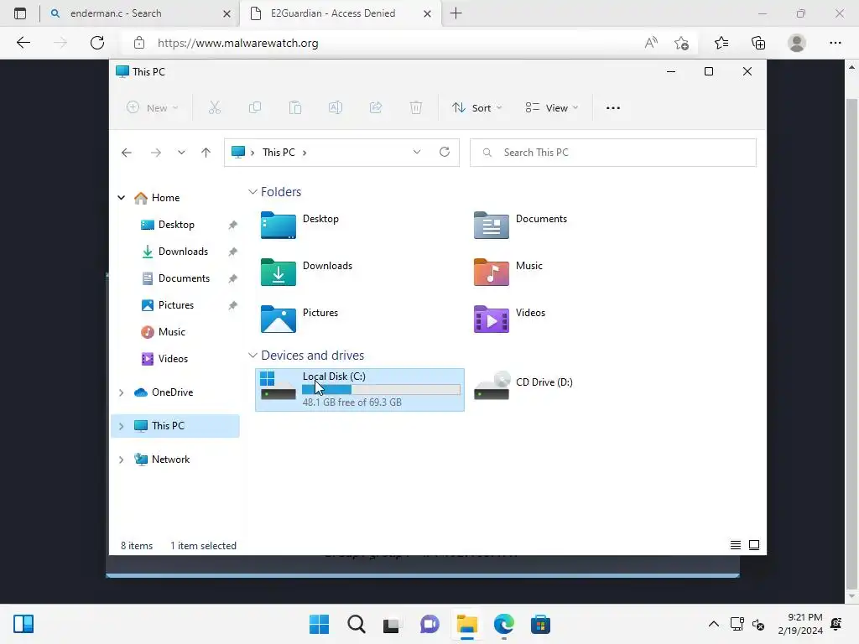
Task: Collapse the Home tree node
Action: pos(122,198)
